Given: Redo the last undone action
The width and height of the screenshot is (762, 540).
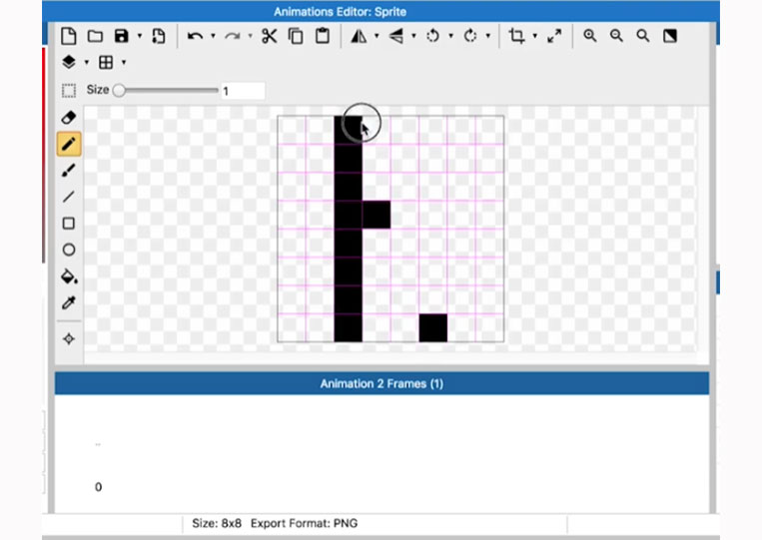Looking at the screenshot, I should tap(233, 36).
